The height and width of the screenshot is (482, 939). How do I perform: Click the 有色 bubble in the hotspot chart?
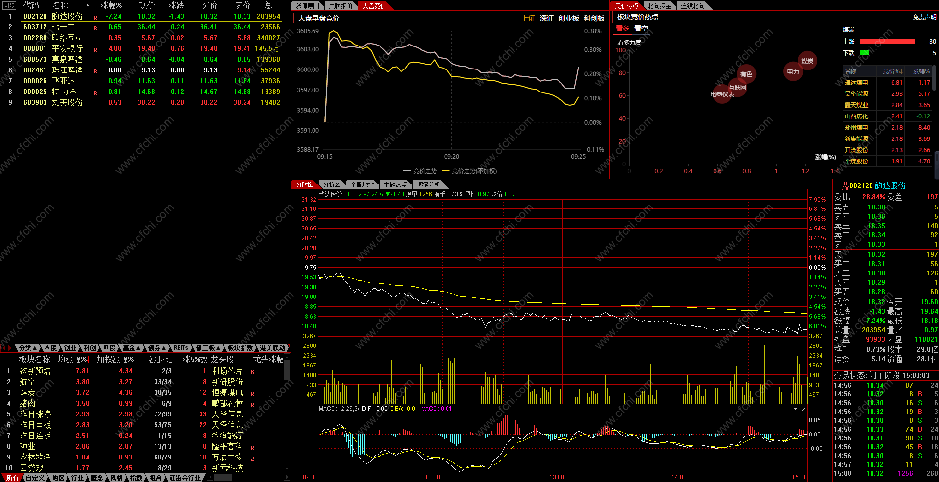(746, 74)
